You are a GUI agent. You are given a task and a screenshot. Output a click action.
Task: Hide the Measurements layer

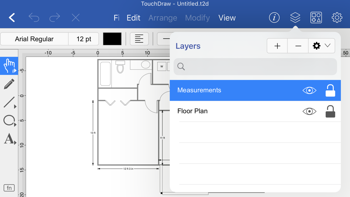(x=309, y=90)
